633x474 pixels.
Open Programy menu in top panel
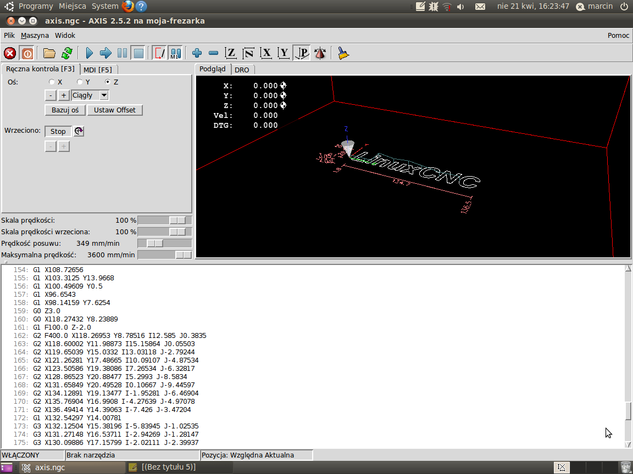36,6
